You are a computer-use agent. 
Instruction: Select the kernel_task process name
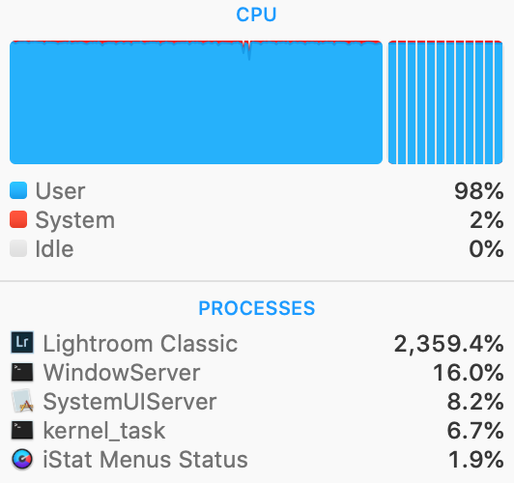coord(104,430)
